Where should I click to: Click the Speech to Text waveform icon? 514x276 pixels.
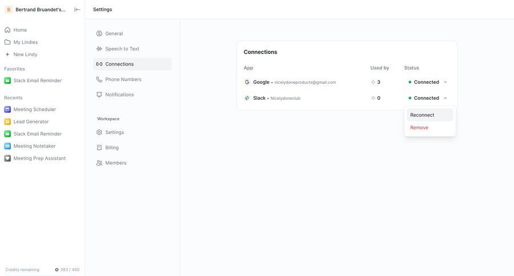pos(99,49)
